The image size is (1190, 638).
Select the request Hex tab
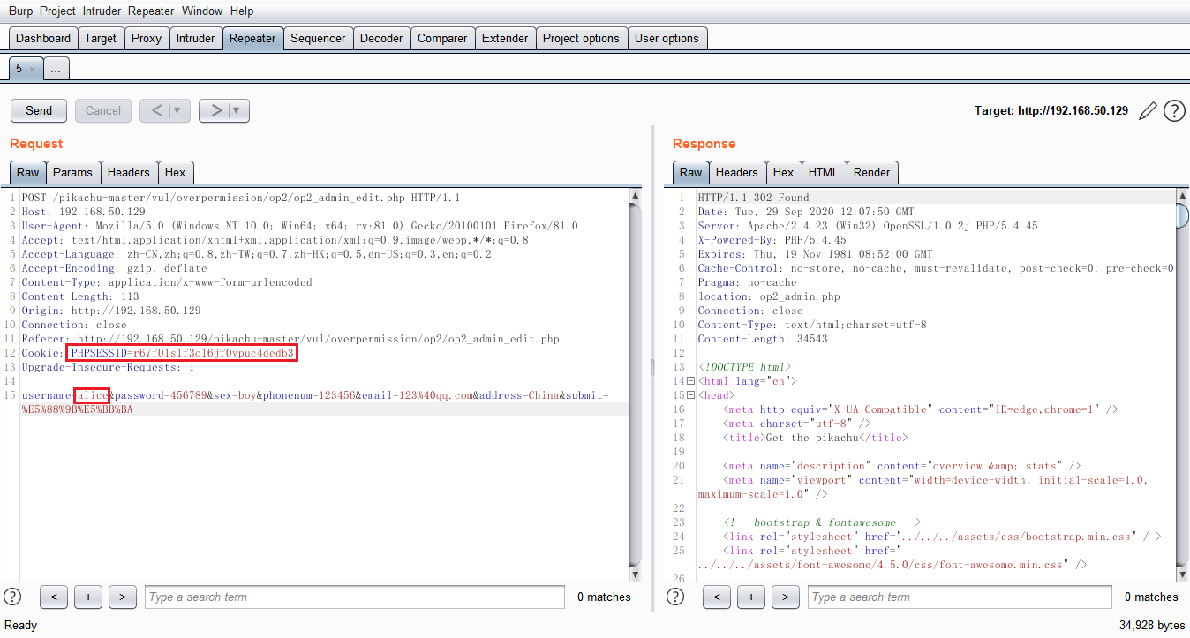pyautogui.click(x=176, y=172)
